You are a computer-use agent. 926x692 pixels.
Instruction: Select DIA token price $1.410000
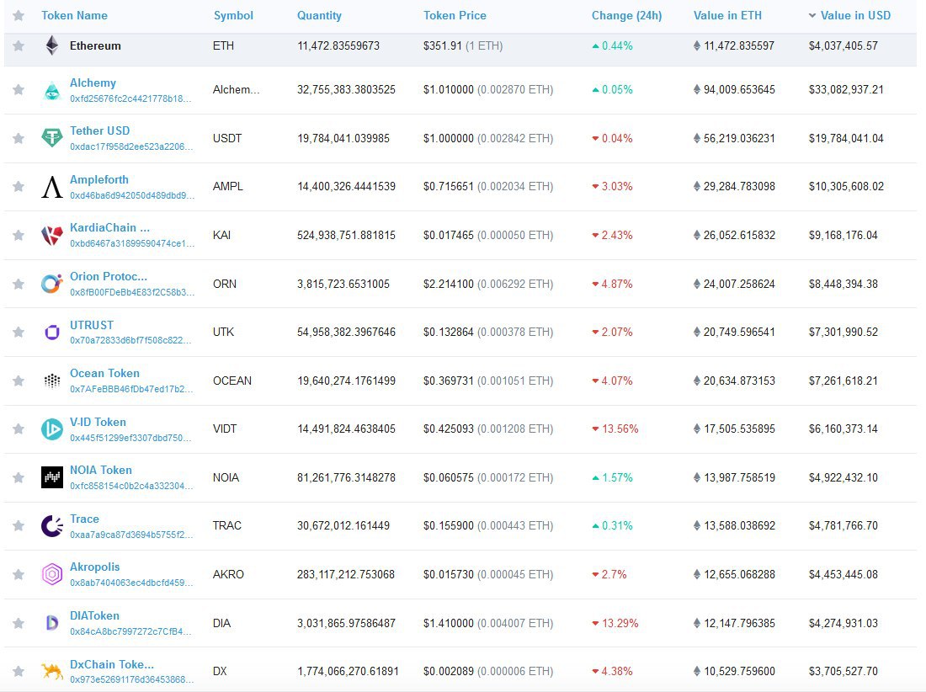[448, 623]
